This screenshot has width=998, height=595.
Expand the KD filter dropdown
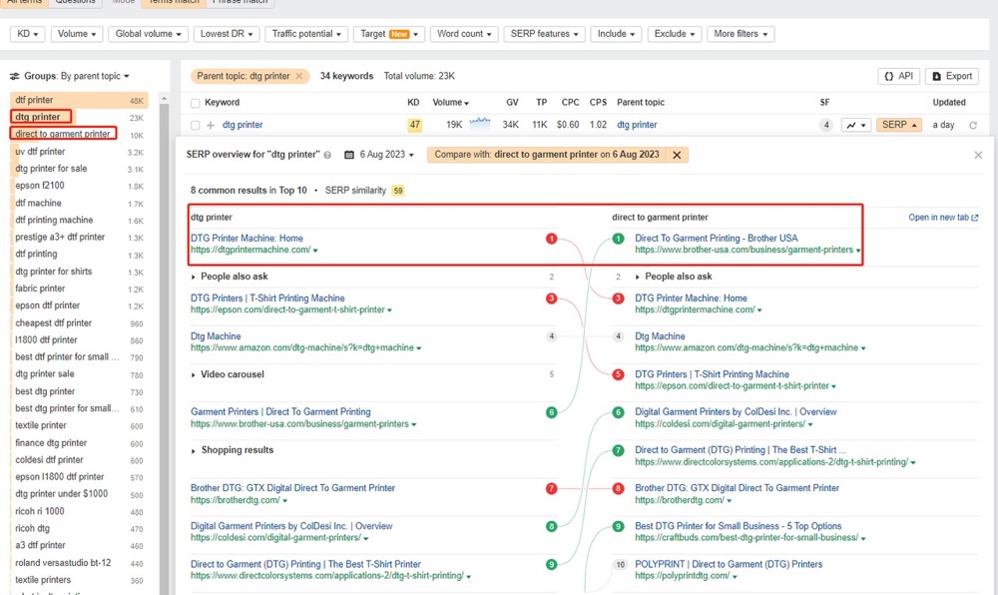(27, 34)
